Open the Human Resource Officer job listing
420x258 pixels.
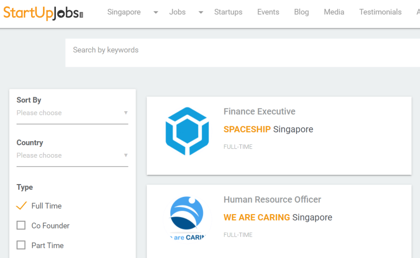tap(272, 200)
